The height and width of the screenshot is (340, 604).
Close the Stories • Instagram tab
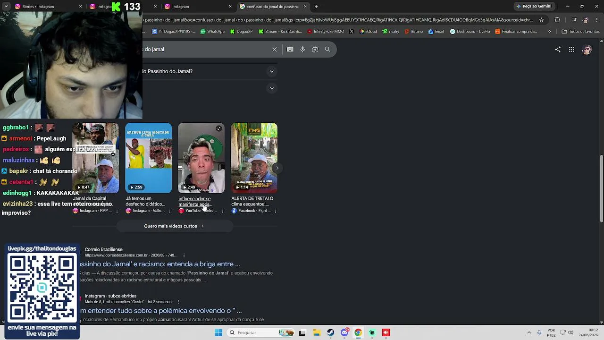pos(80,7)
